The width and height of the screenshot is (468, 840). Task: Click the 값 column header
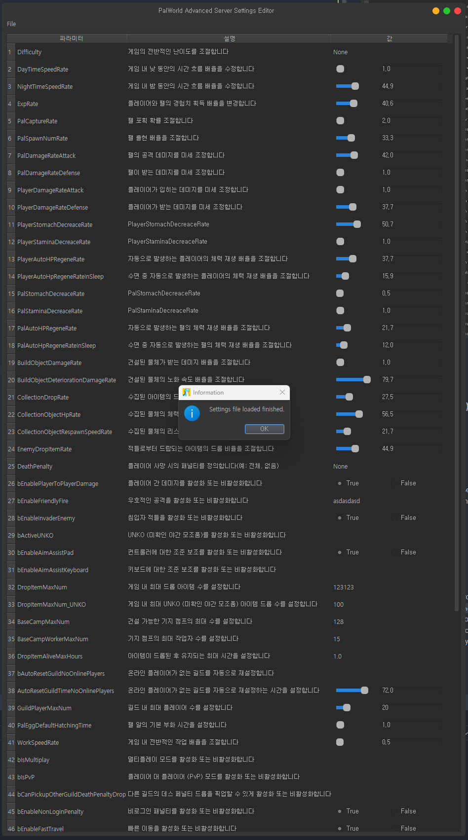pyautogui.click(x=390, y=38)
